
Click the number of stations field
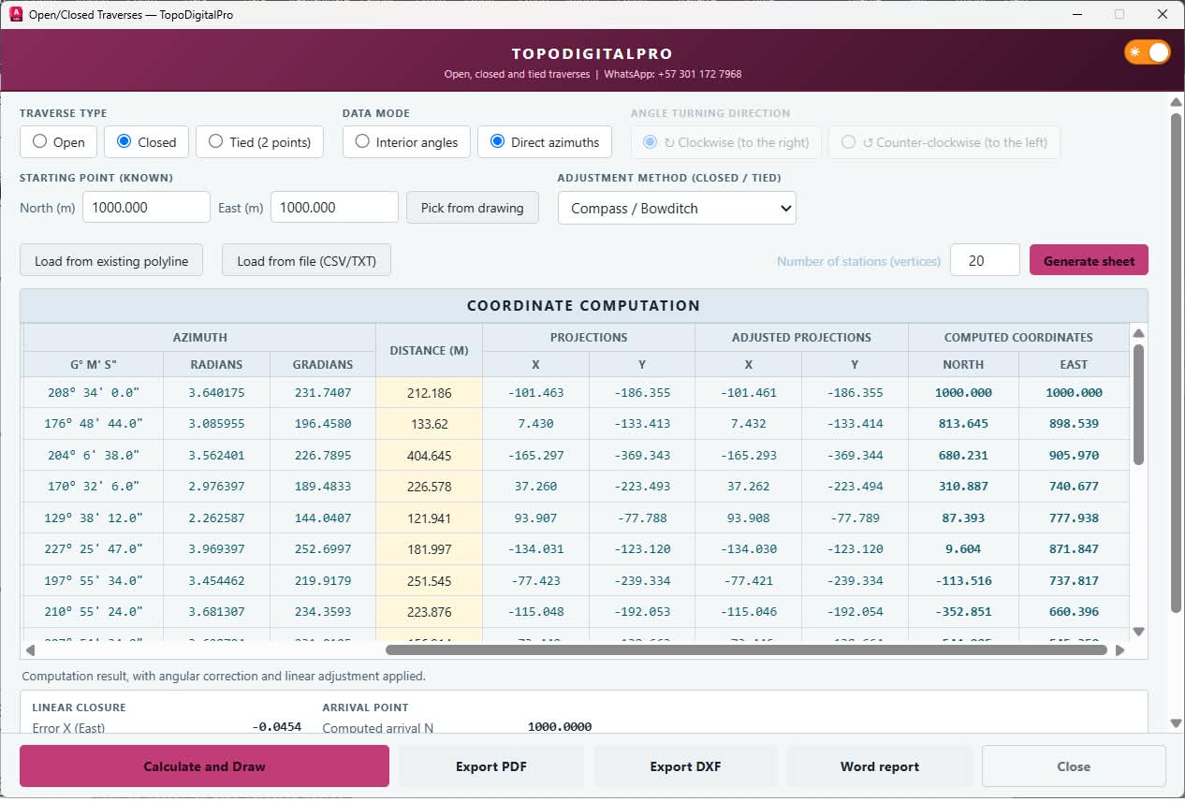point(985,260)
